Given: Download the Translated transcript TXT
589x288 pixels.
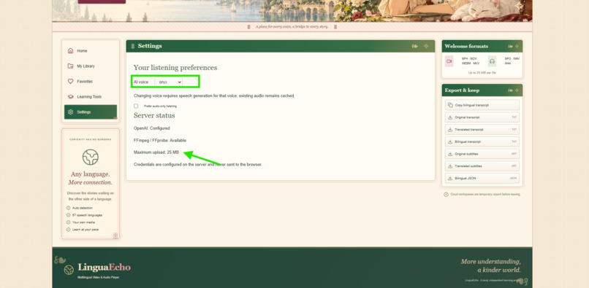Looking at the screenshot, I should tap(482, 130).
